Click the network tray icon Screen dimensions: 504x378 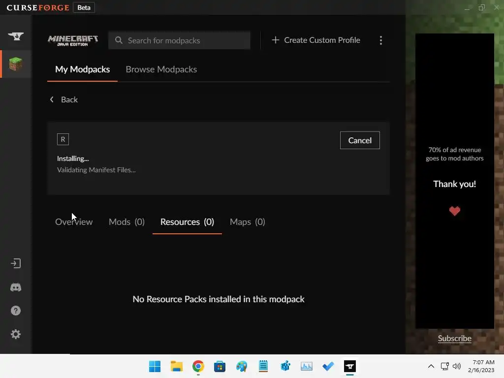coord(445,366)
